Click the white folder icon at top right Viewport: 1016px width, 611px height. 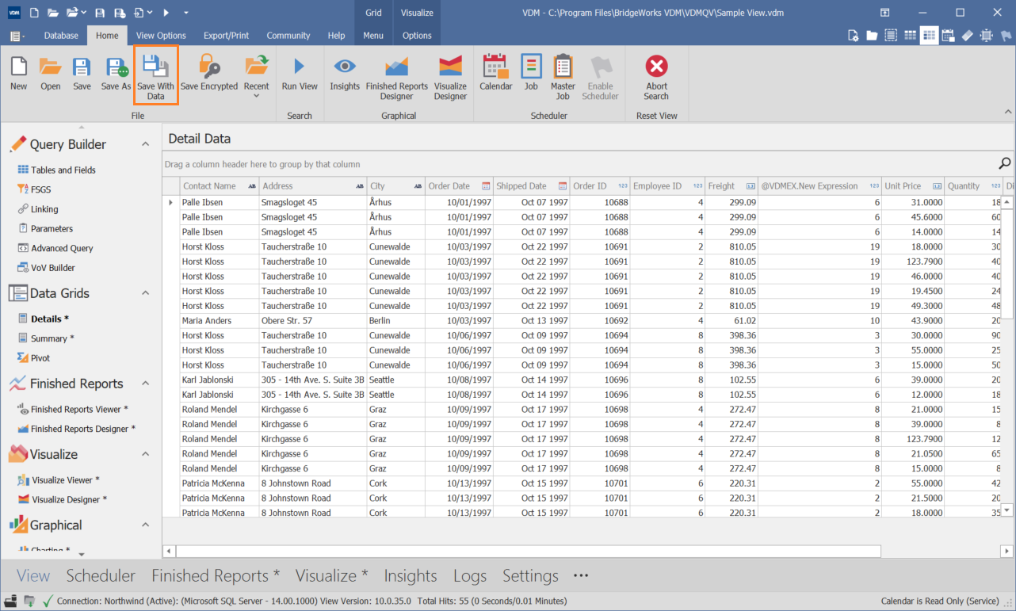coord(872,36)
